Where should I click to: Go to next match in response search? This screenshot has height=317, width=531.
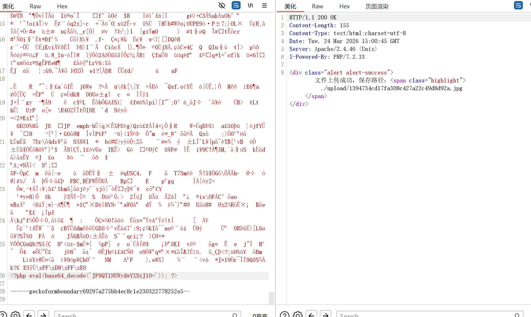click(326, 314)
